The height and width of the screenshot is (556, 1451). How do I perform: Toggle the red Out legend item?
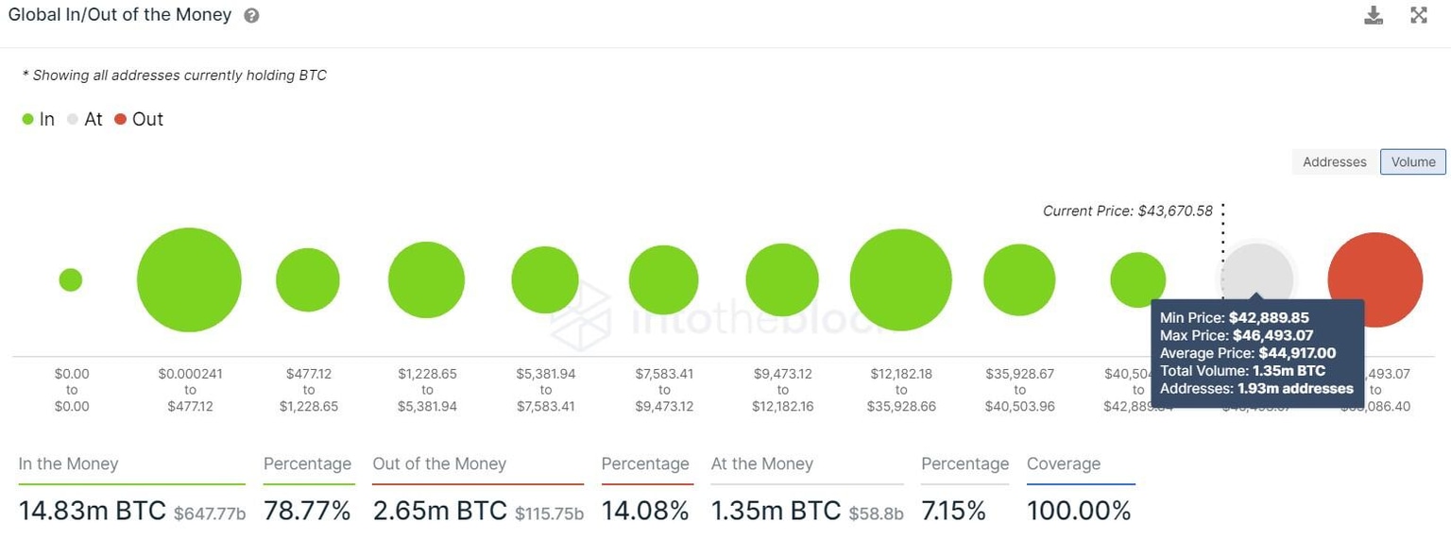click(139, 119)
